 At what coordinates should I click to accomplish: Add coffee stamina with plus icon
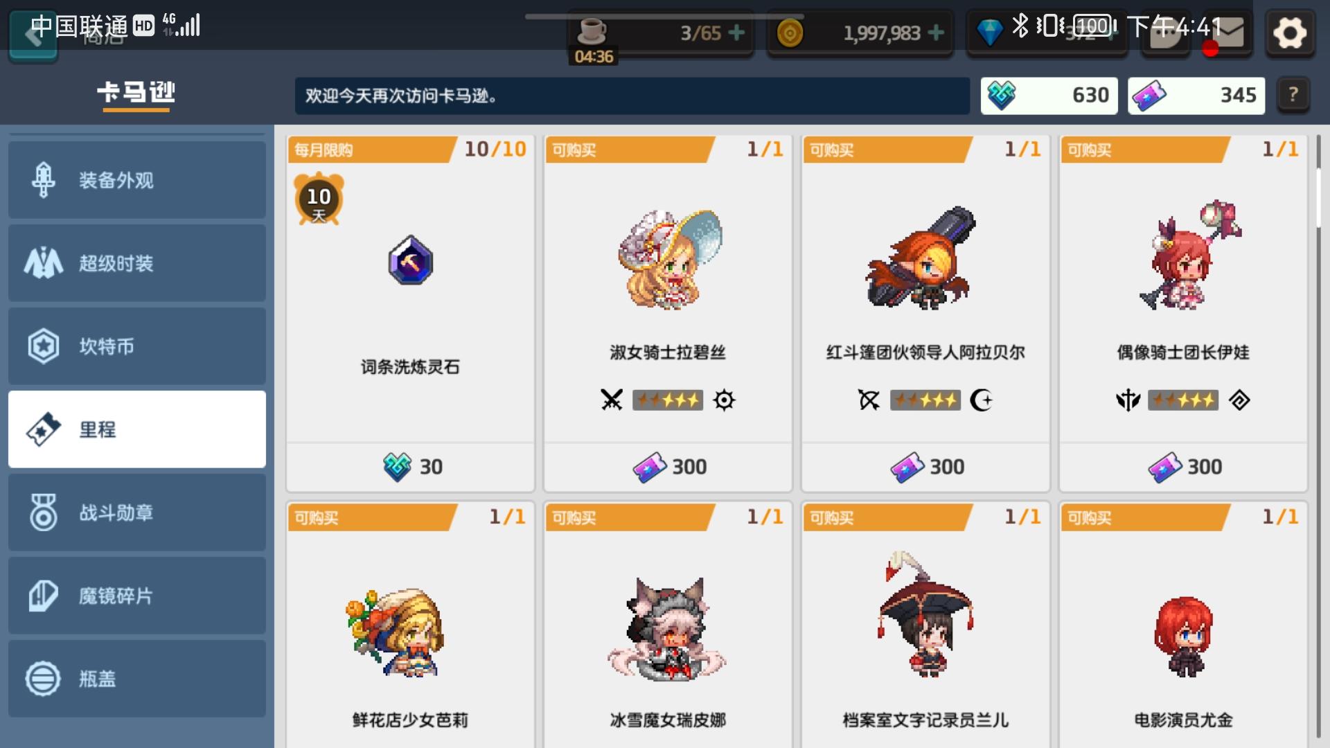click(x=737, y=33)
